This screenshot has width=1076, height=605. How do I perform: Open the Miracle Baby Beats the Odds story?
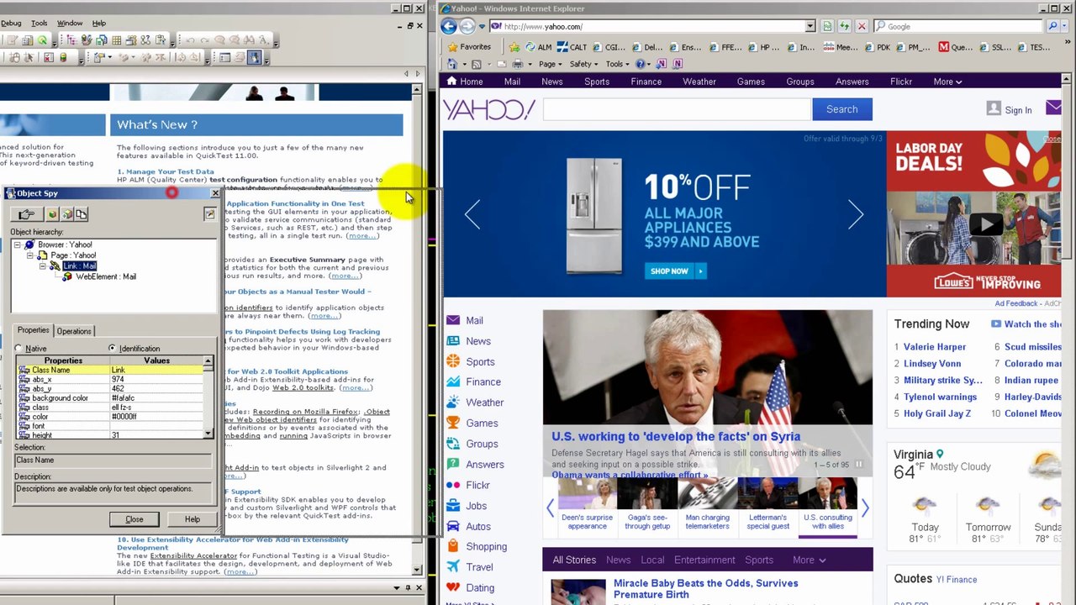(x=706, y=589)
